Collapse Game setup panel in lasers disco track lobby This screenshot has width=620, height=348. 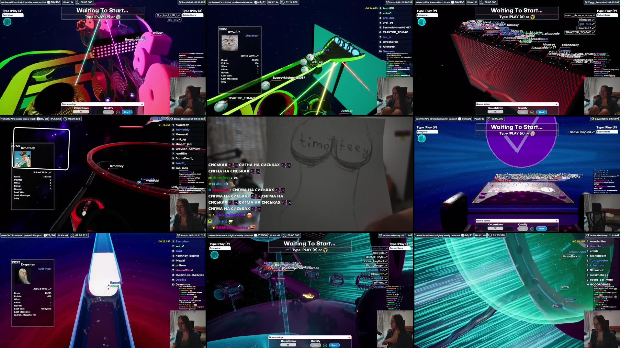pyautogui.click(x=556, y=104)
